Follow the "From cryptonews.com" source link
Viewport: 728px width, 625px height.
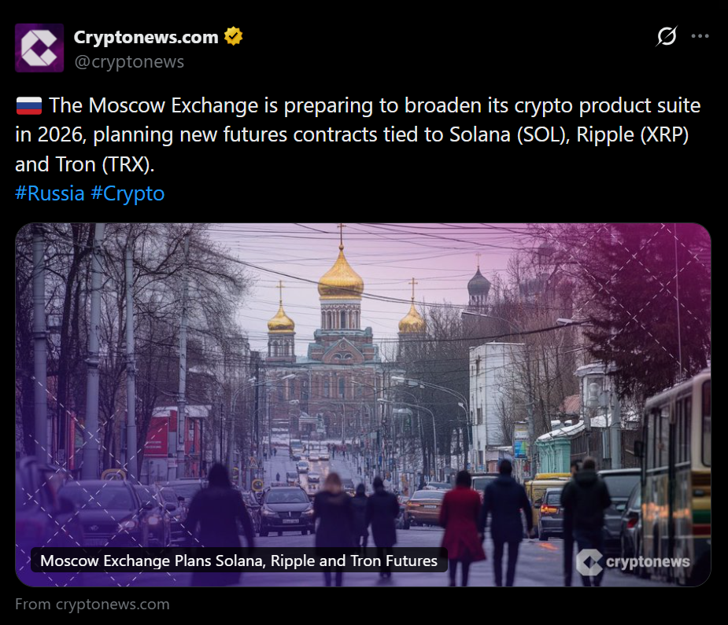[92, 605]
